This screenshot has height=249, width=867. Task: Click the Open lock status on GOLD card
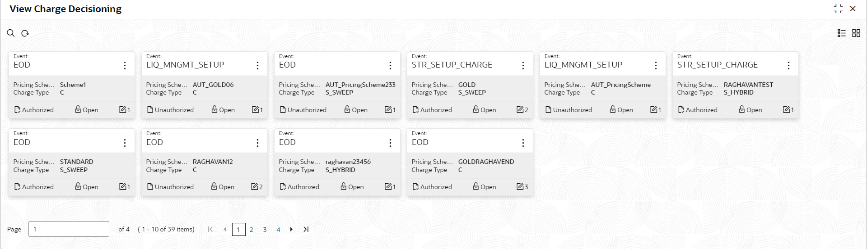(484, 109)
